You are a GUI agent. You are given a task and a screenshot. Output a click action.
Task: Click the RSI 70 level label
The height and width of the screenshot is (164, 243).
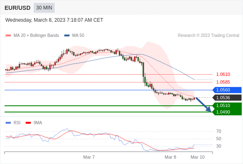pos(219,132)
